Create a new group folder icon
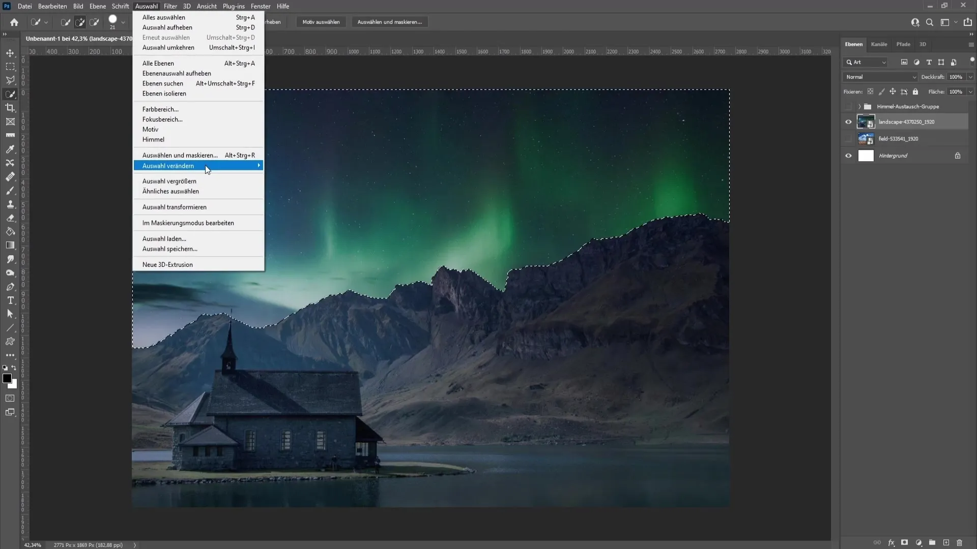The image size is (977, 549). click(932, 542)
